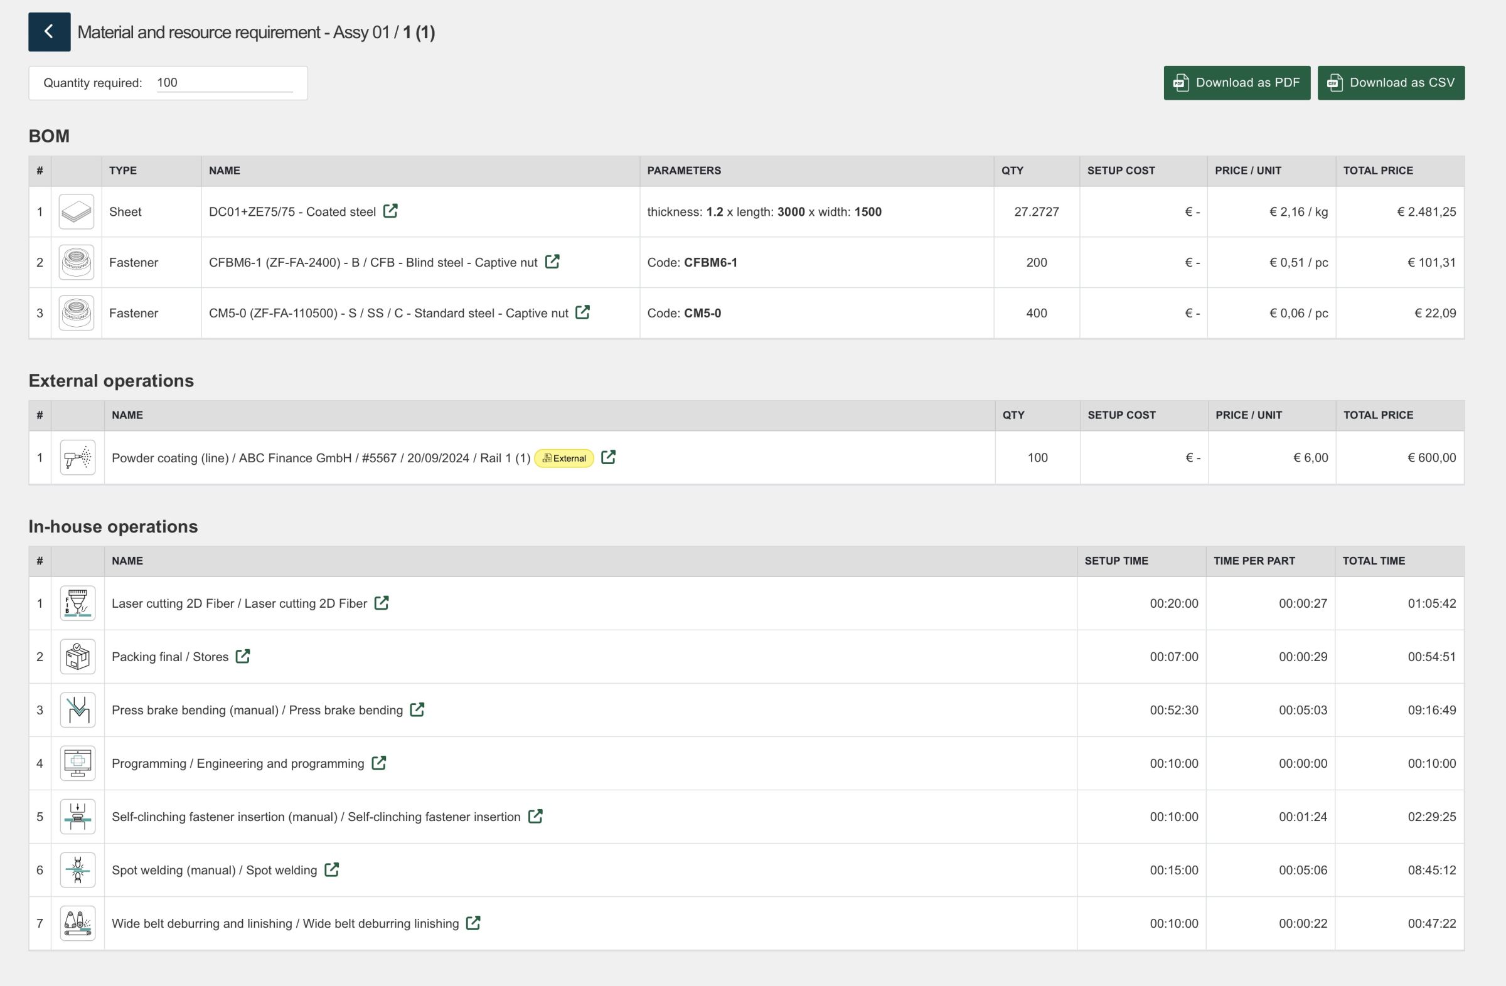Focus the Quantity required input field
1506x986 pixels.
click(225, 83)
